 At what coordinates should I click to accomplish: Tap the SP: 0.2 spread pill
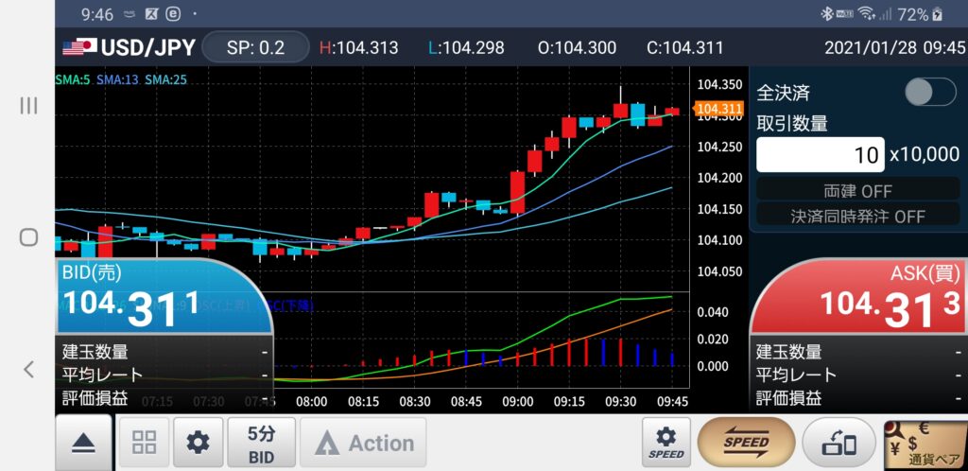pyautogui.click(x=255, y=47)
